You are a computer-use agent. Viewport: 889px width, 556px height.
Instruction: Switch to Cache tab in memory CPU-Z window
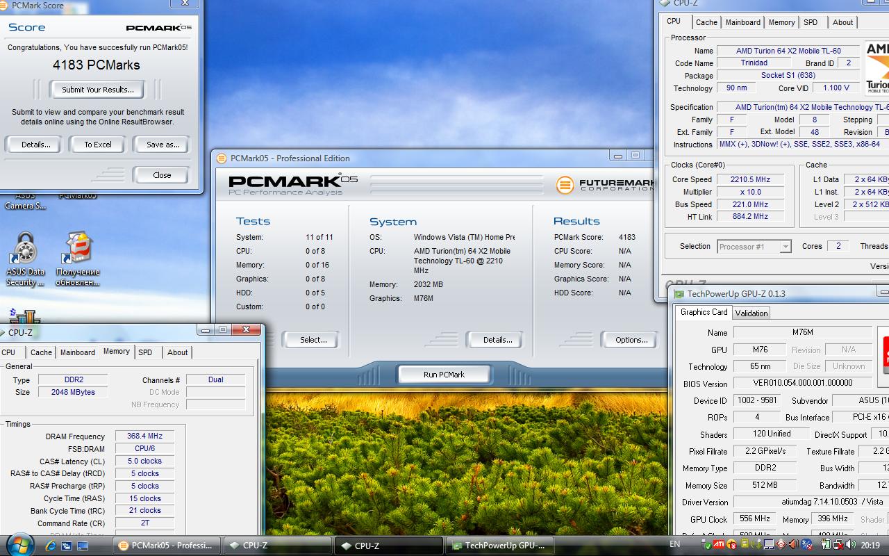[41, 352]
